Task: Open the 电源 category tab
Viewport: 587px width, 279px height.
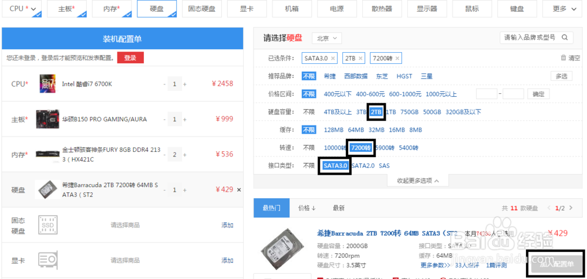Action: [337, 9]
